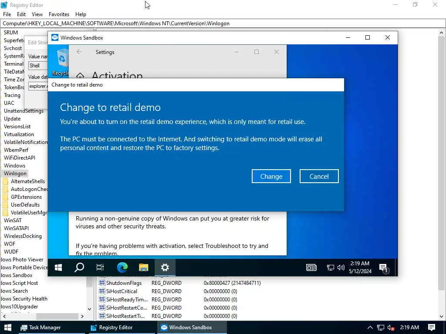Viewport: 446px width, 334px height.
Task: Click ShutdownFlags data 0x80000427
Action: coord(232,283)
